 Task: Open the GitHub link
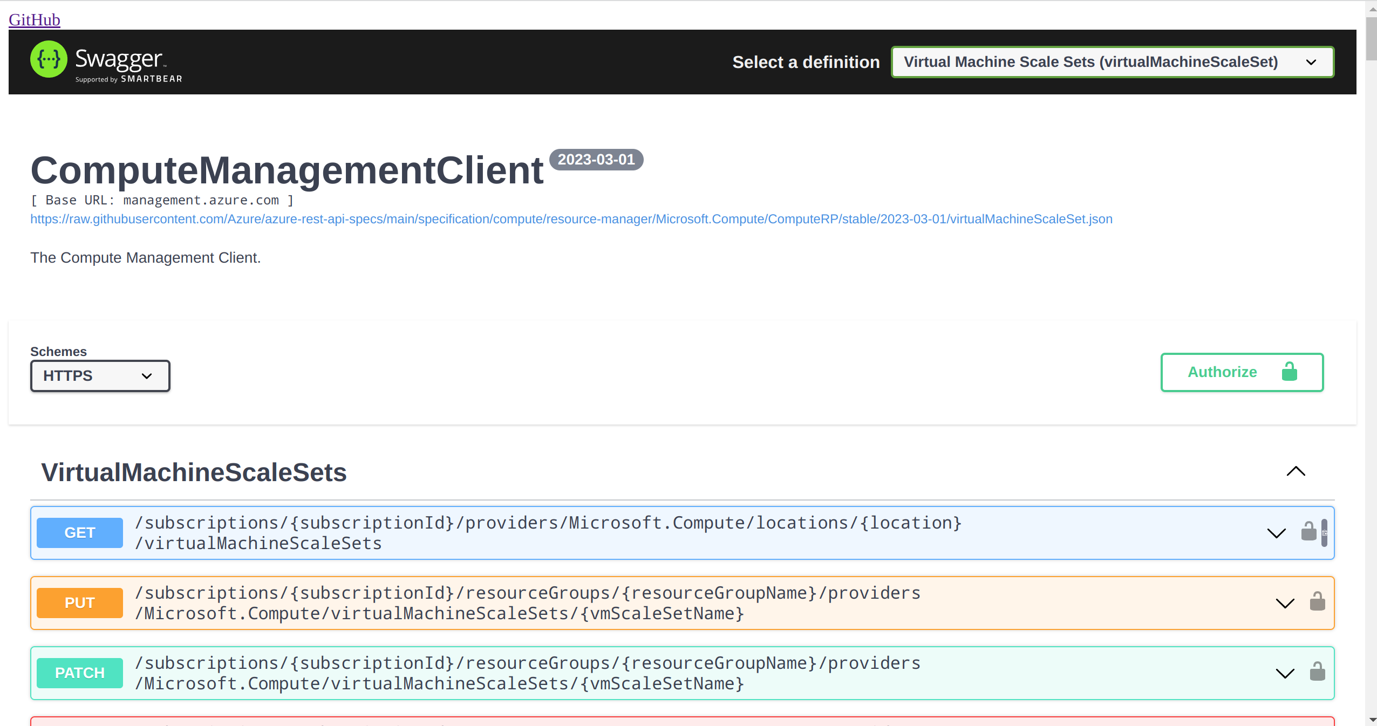click(35, 20)
